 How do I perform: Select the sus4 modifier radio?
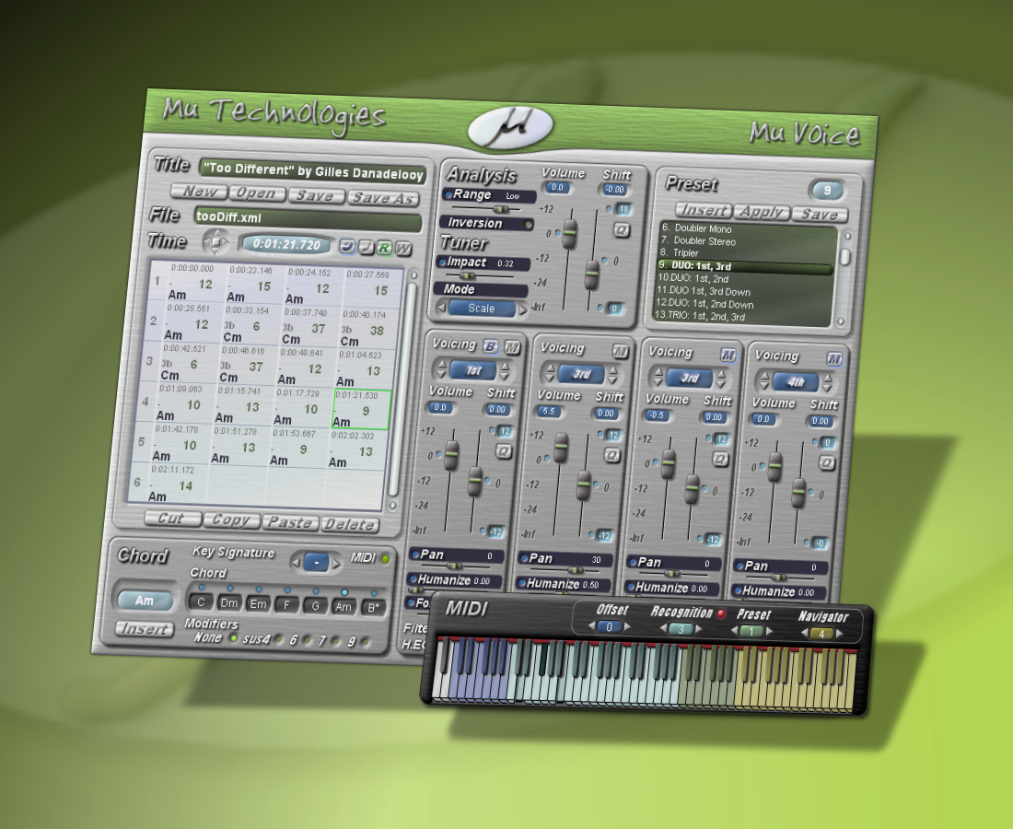click(278, 639)
